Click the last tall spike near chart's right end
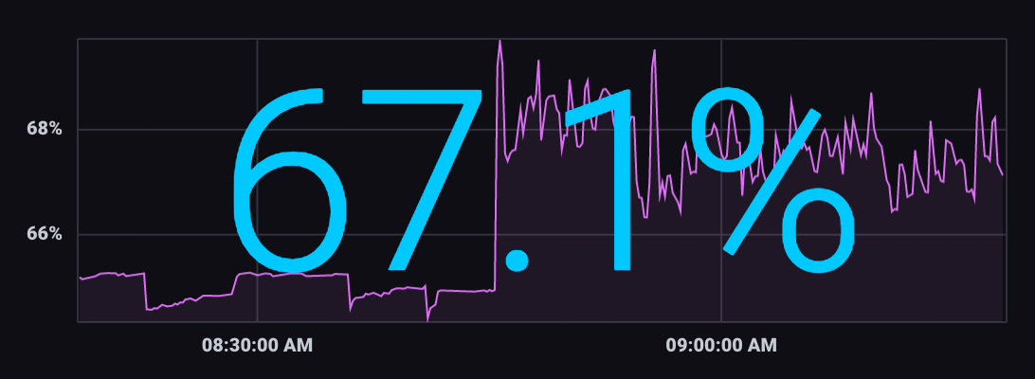Screen dimensions: 1035x379 click(x=980, y=90)
